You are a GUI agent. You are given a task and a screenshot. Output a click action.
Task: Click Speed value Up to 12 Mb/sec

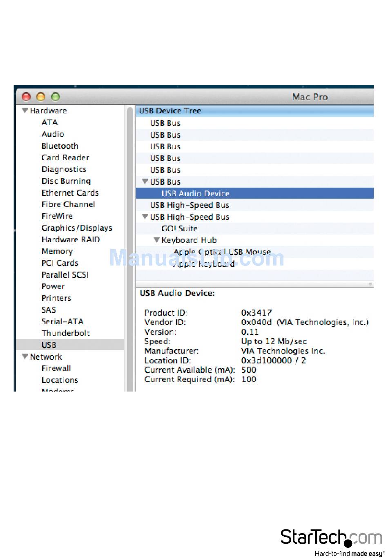click(274, 341)
